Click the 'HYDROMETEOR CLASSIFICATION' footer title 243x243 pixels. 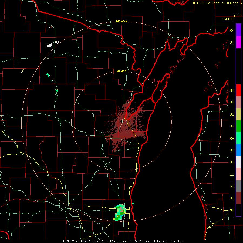point(95,241)
